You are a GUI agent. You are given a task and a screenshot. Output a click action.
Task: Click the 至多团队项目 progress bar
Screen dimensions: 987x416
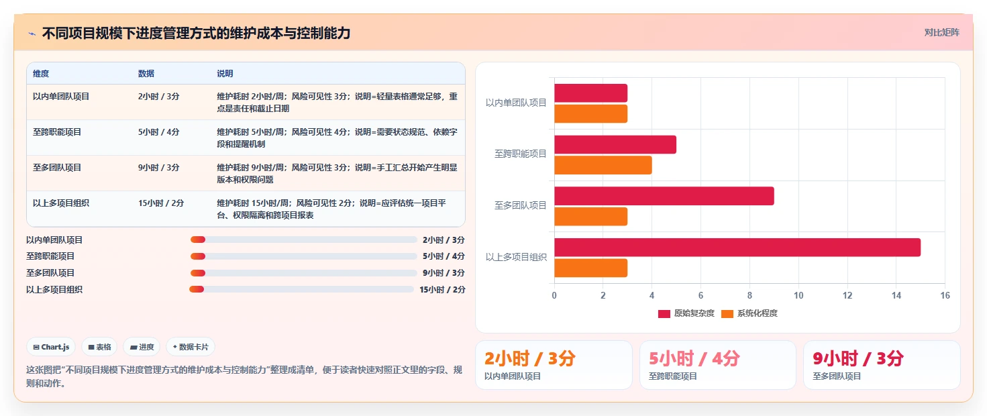point(304,273)
